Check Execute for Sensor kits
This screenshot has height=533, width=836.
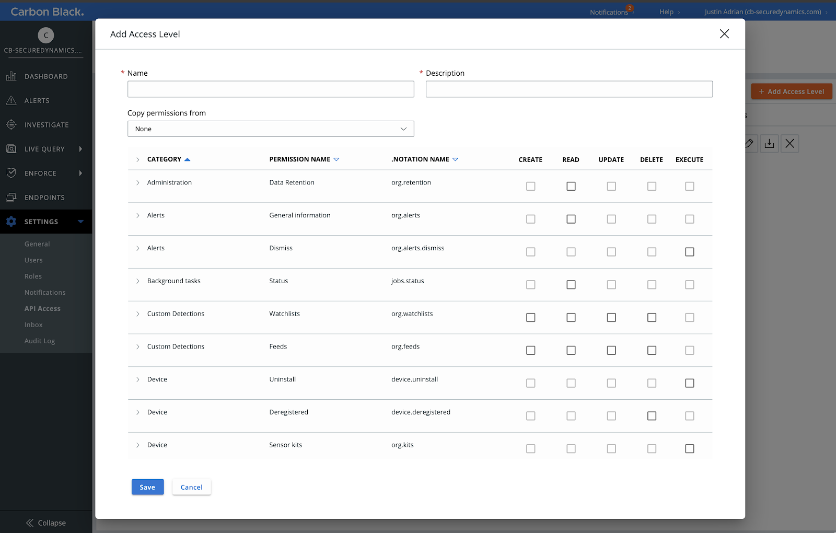690,449
